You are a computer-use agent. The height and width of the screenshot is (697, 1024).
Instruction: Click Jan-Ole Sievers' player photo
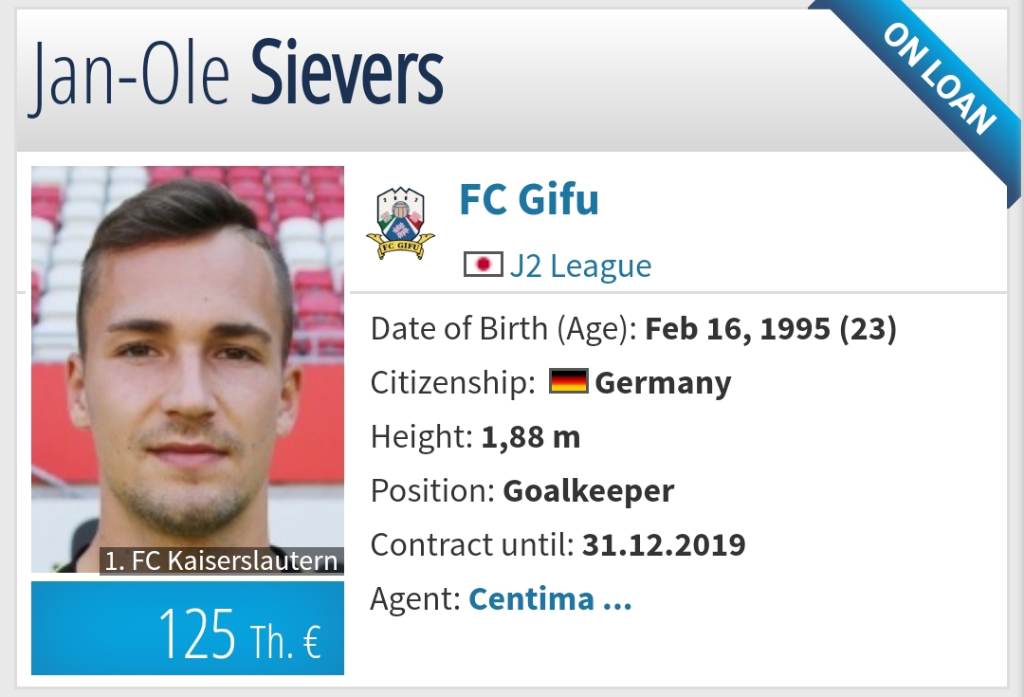click(x=188, y=360)
